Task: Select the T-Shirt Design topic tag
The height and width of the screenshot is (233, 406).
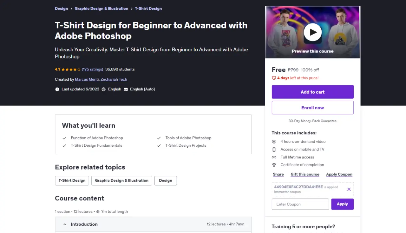Action: click(x=72, y=181)
